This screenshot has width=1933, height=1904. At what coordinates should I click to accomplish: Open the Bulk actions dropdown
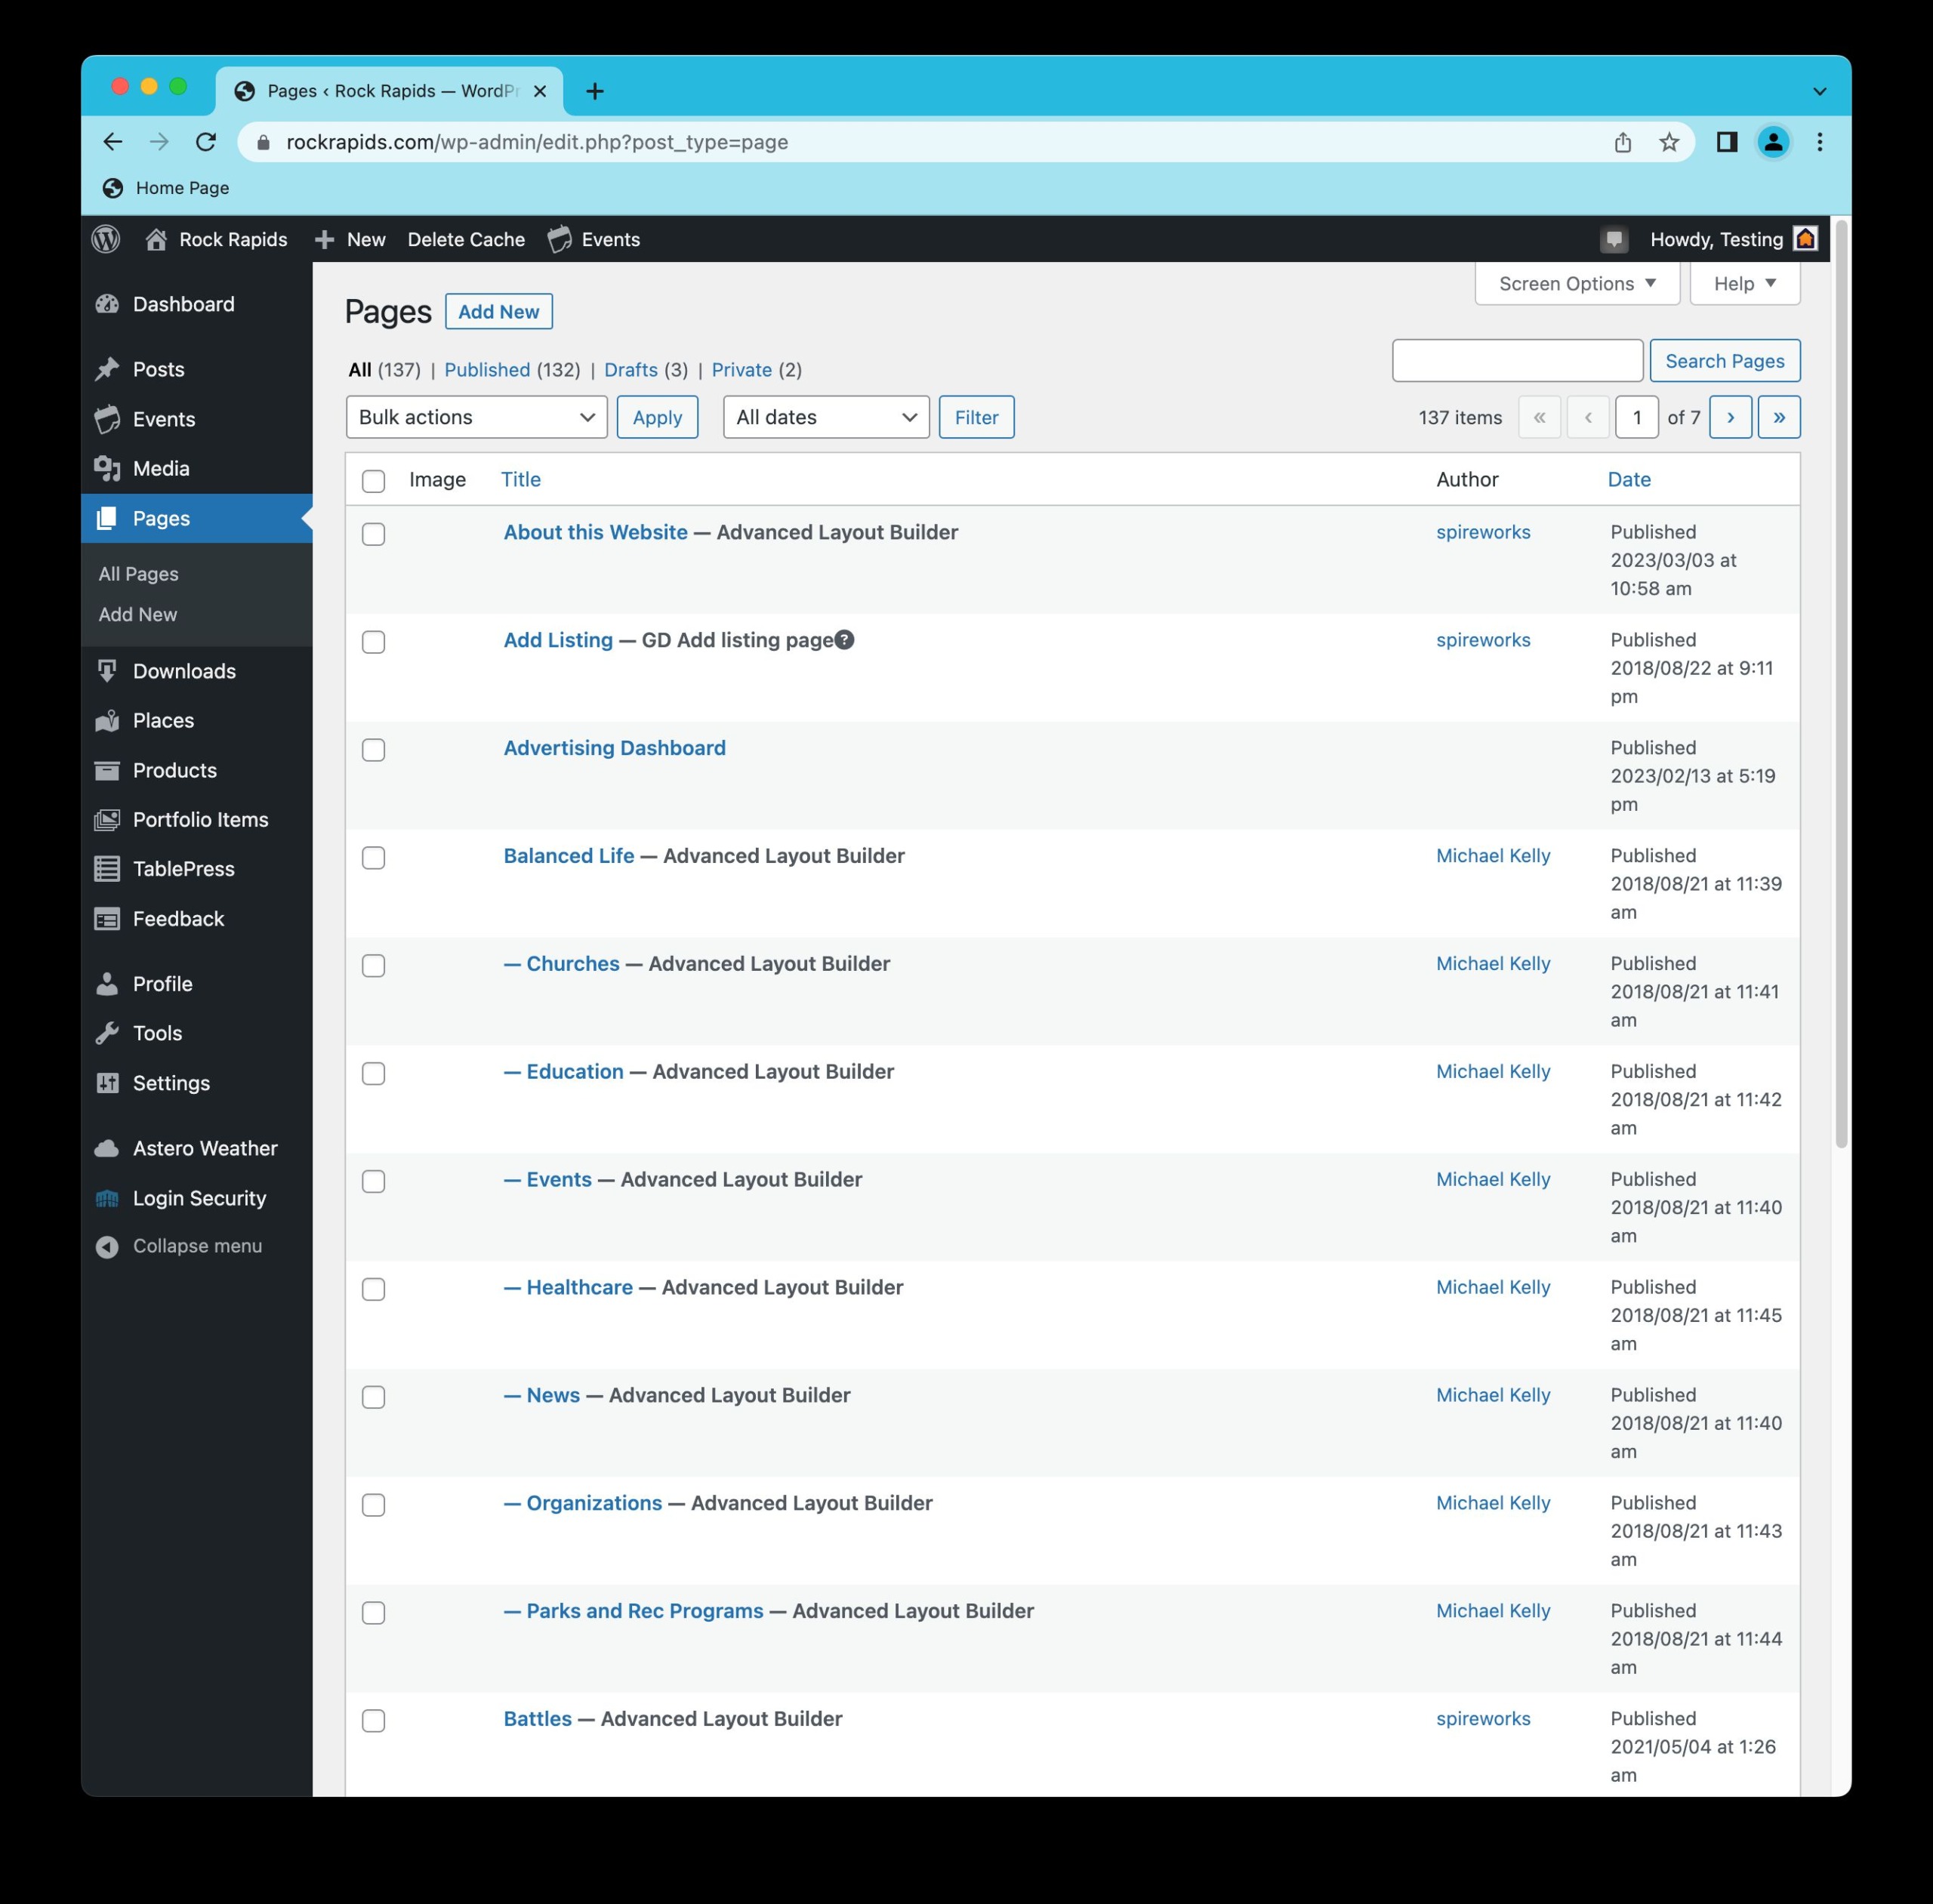pos(476,417)
